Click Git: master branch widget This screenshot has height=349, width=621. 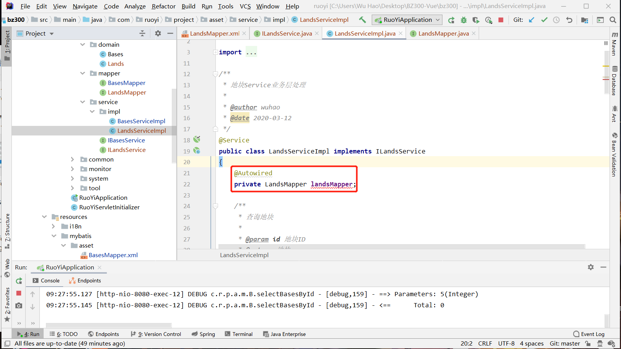[x=565, y=344]
